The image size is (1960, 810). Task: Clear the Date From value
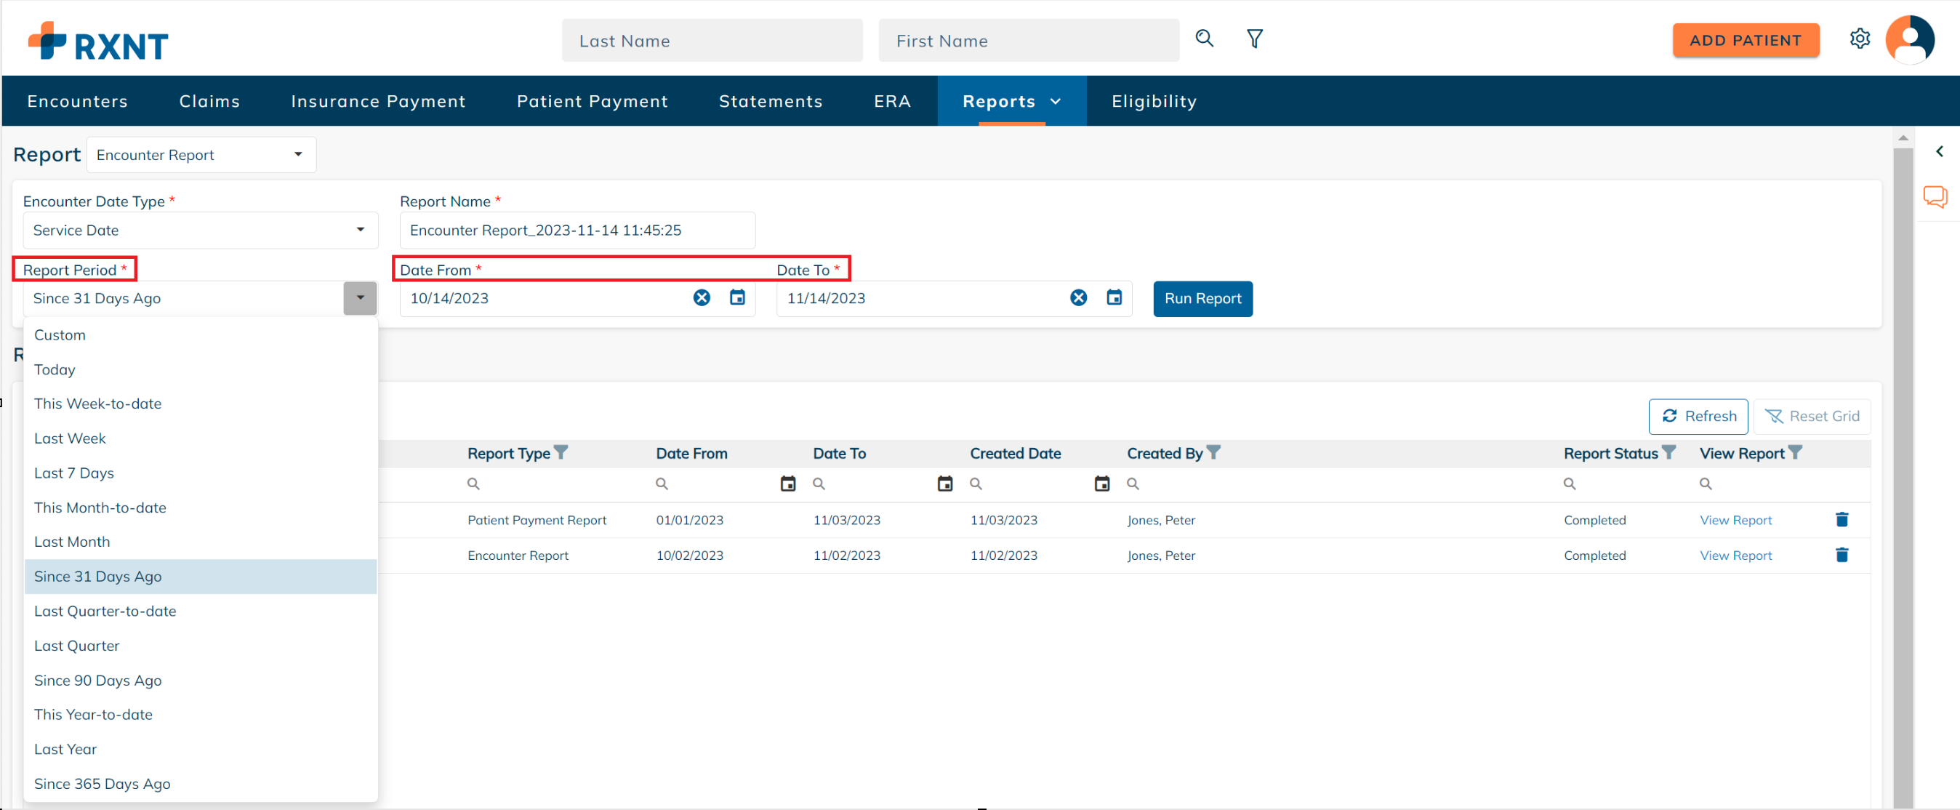click(702, 297)
